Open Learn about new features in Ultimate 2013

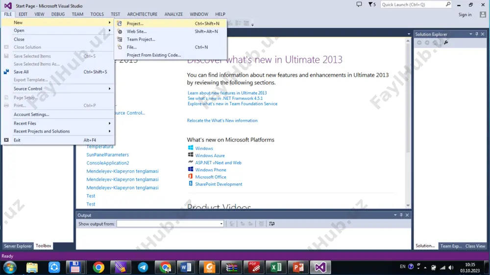click(x=227, y=92)
